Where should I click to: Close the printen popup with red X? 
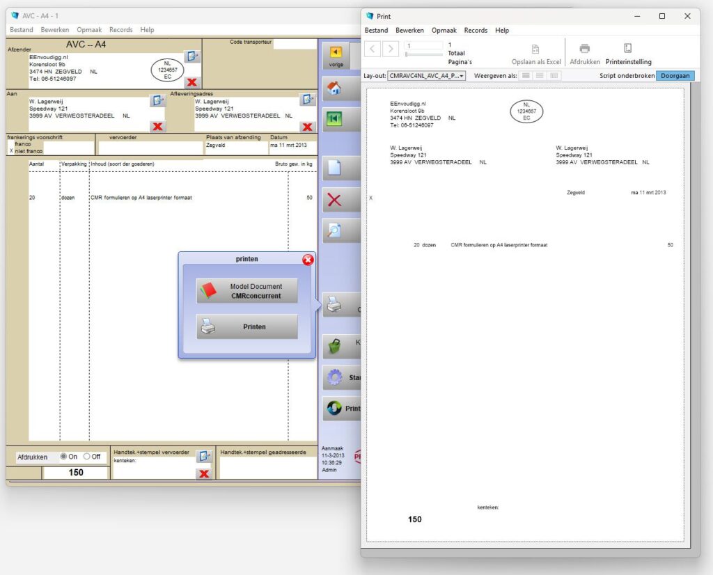click(308, 260)
